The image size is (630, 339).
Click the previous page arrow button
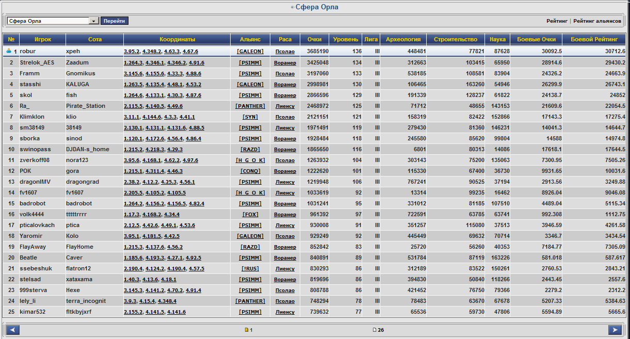tap(13, 330)
